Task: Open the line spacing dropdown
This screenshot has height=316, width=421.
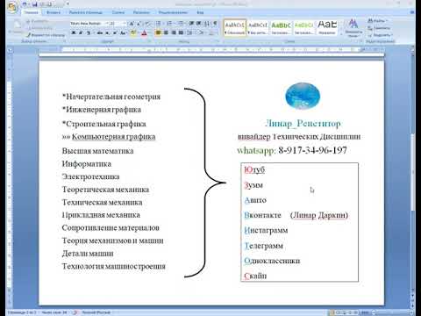Action: coord(190,32)
